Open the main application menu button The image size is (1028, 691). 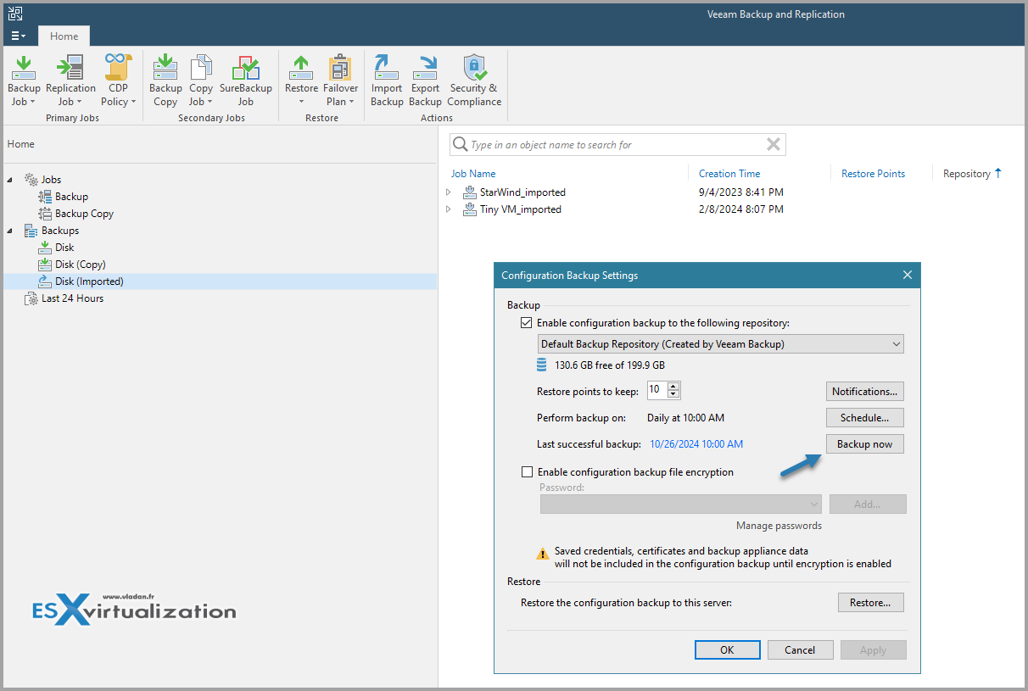pyautogui.click(x=19, y=36)
